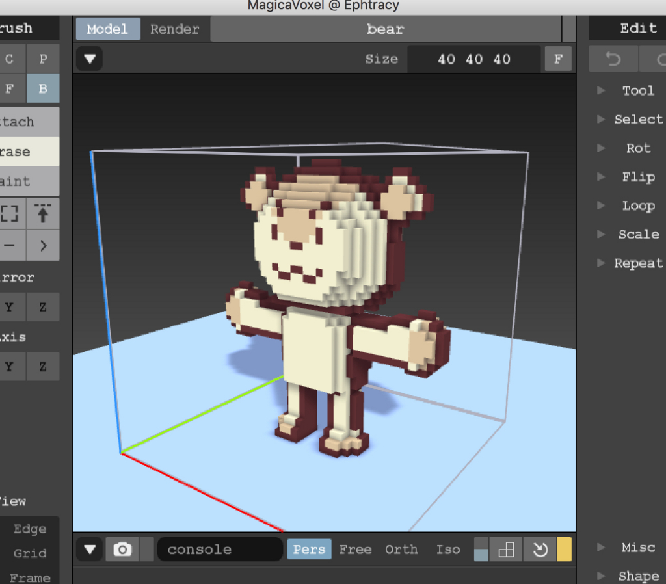This screenshot has height=584, width=666.
Task: Click the small square beside camera icon
Action: pos(146,549)
